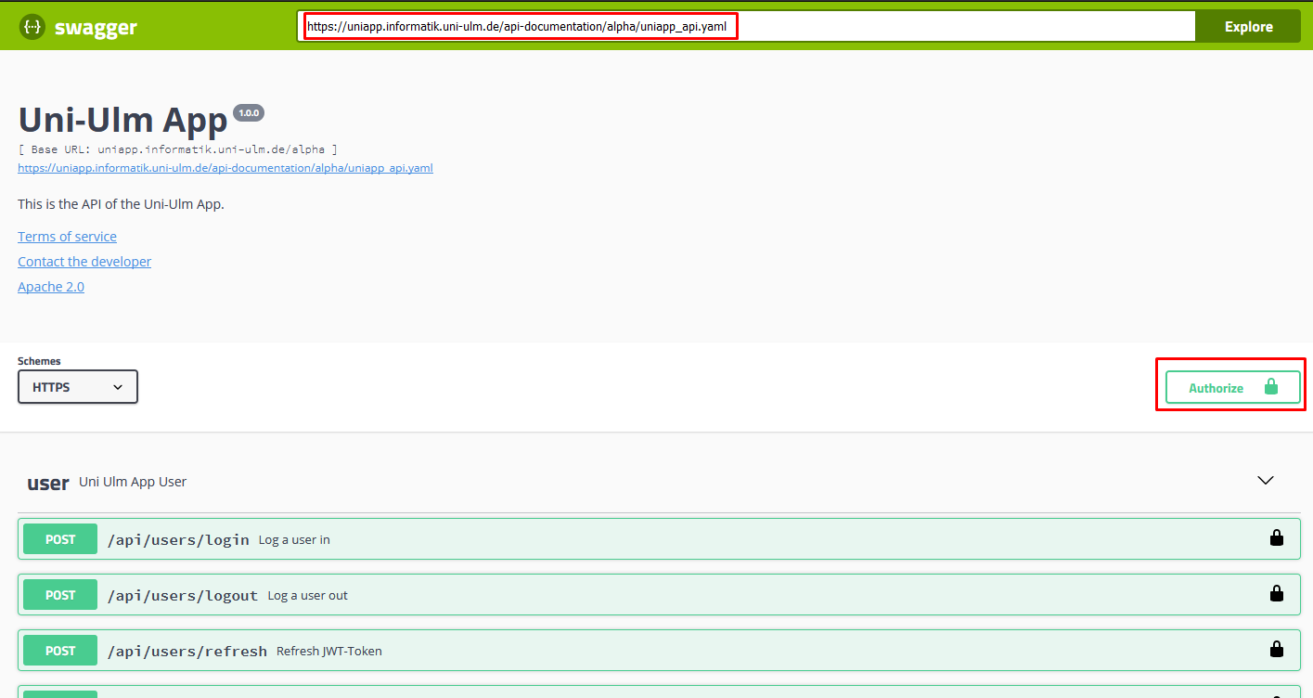Open the Schemes HTTPS dropdown
Viewport: 1313px width, 698px height.
(x=78, y=387)
